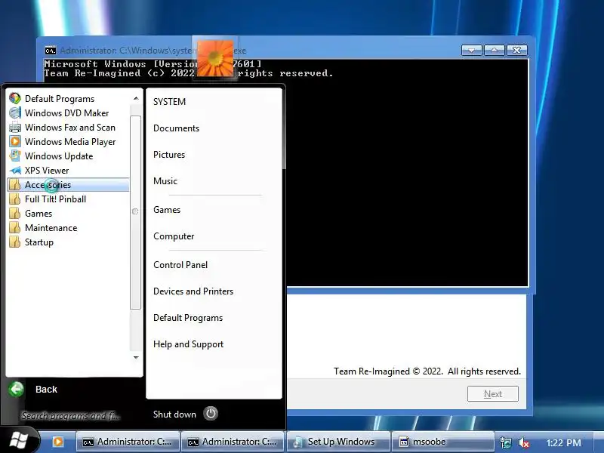604x453 pixels.
Task: Open Documents from Start menu
Action: (177, 128)
